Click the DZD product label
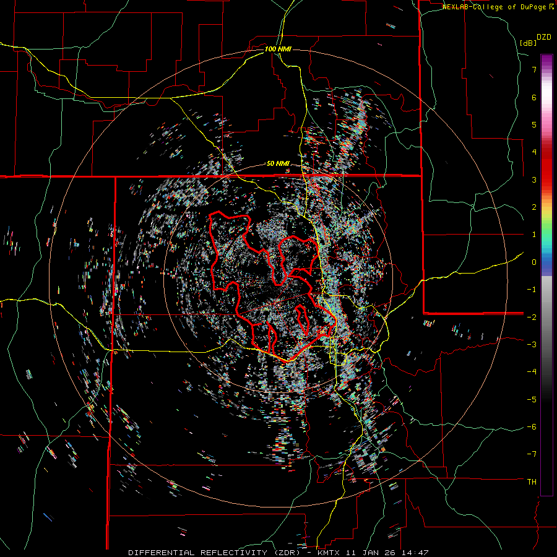The height and width of the screenshot is (557, 557). 543,37
